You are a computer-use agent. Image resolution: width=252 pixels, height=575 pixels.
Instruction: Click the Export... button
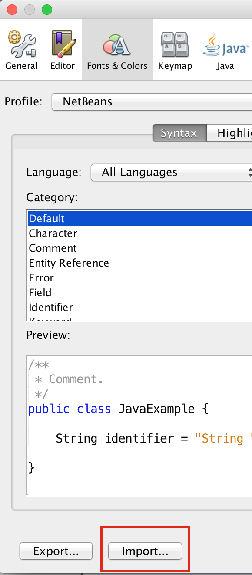[56, 551]
